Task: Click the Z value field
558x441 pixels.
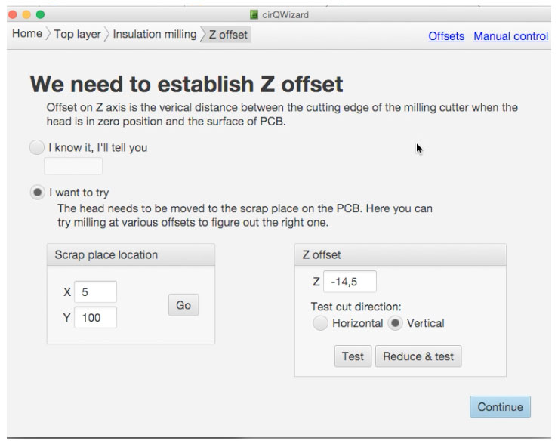Action: 350,282
